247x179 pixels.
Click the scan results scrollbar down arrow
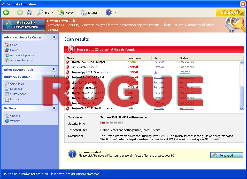pyautogui.click(x=241, y=109)
